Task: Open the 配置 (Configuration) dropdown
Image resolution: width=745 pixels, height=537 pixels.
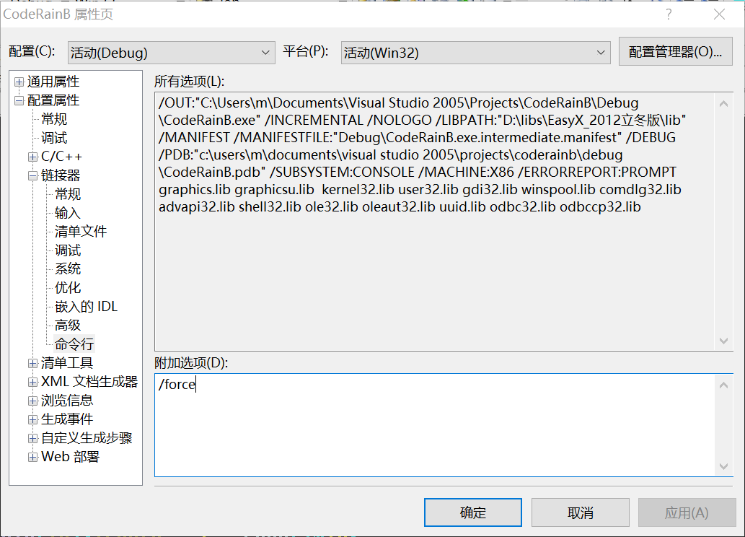Action: [x=171, y=53]
